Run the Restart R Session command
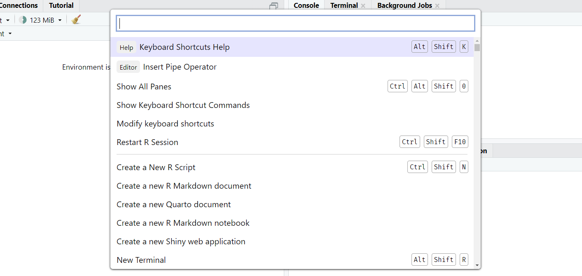Screen dimensions: 582x276 147,143
